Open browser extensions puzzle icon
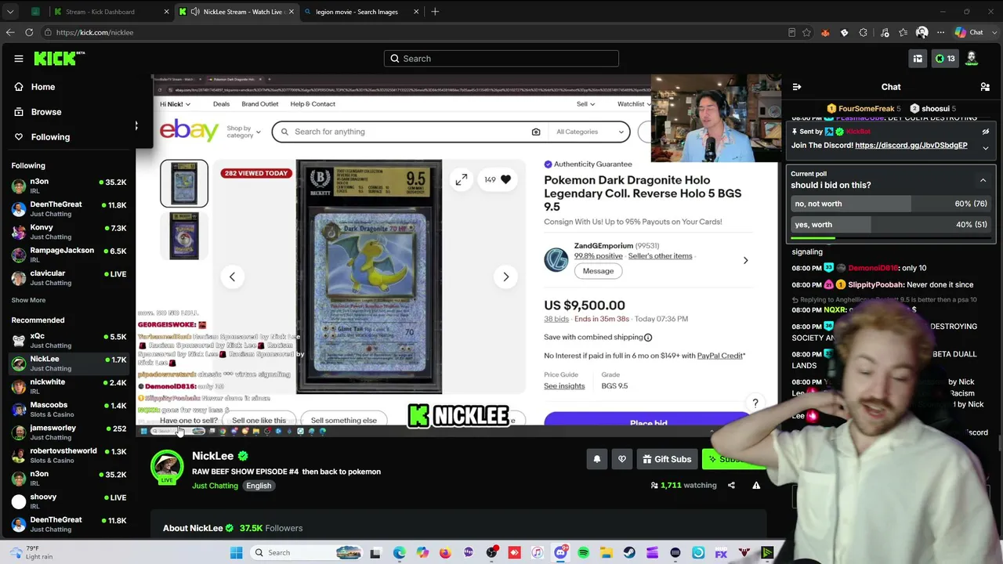 [864, 32]
